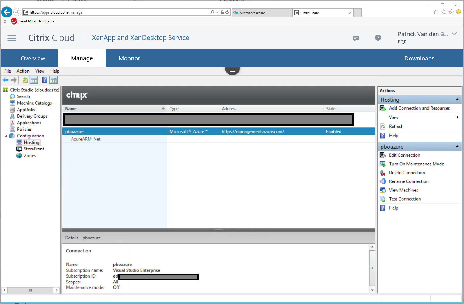Click the browser favorites star icon

point(444,12)
